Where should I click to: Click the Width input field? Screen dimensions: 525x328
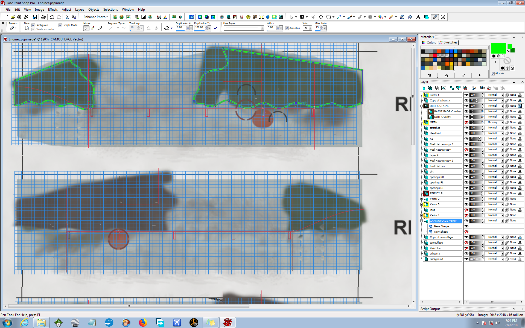[x=271, y=28]
